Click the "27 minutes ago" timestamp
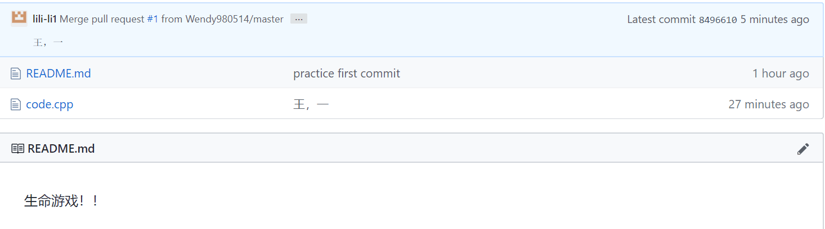 click(769, 104)
